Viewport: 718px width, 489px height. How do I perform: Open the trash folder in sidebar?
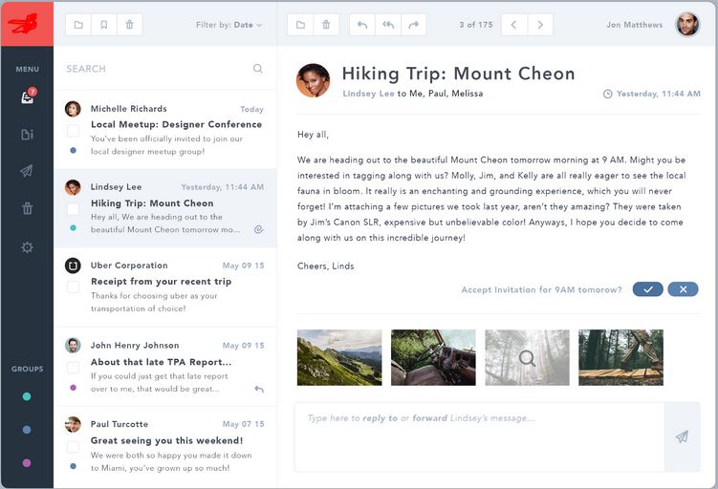point(27,208)
